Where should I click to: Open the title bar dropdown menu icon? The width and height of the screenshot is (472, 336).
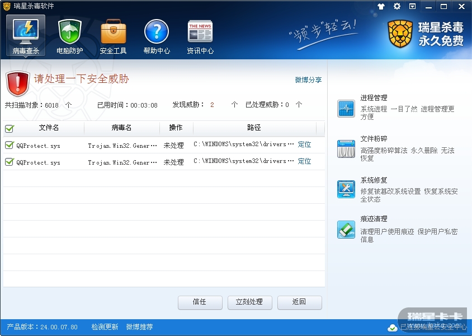point(412,6)
